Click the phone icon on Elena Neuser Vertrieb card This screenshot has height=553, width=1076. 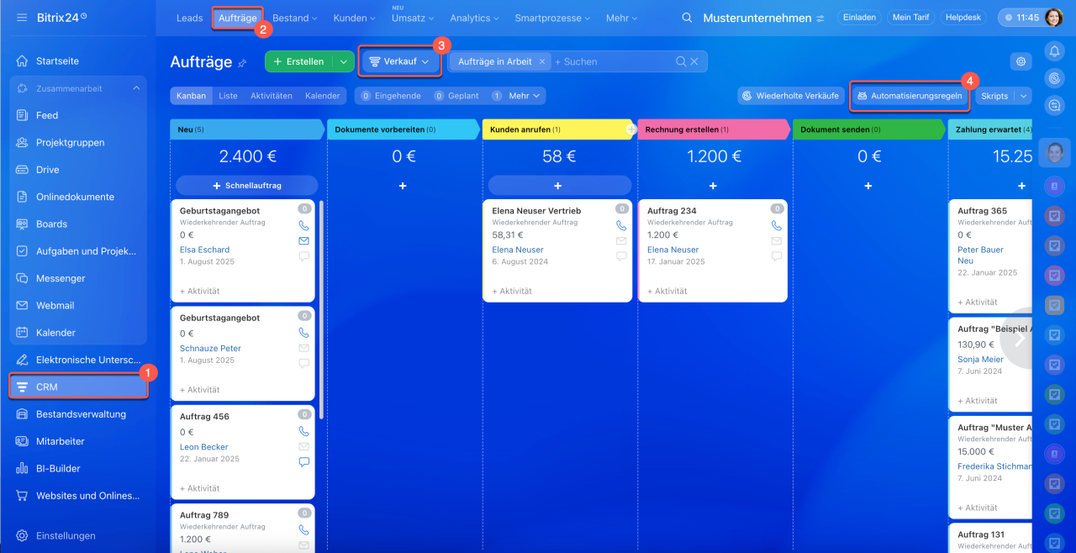coord(621,225)
